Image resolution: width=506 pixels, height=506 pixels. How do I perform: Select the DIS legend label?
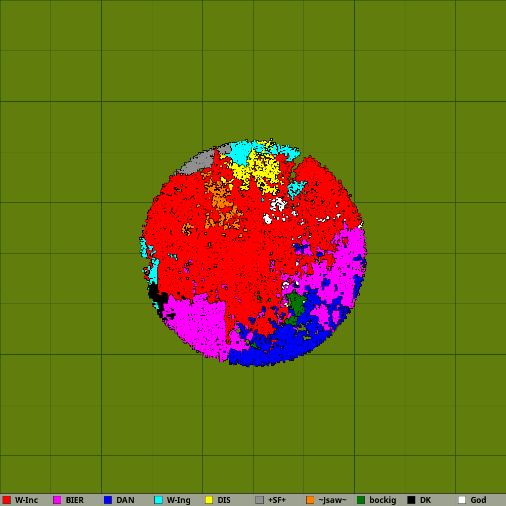tap(224, 500)
